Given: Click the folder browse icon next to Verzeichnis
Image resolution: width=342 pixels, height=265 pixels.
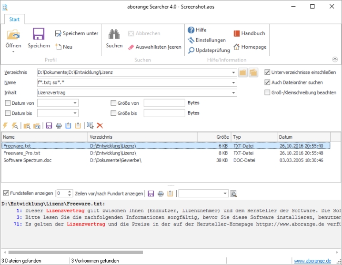Looking at the screenshot, I should point(242,72).
